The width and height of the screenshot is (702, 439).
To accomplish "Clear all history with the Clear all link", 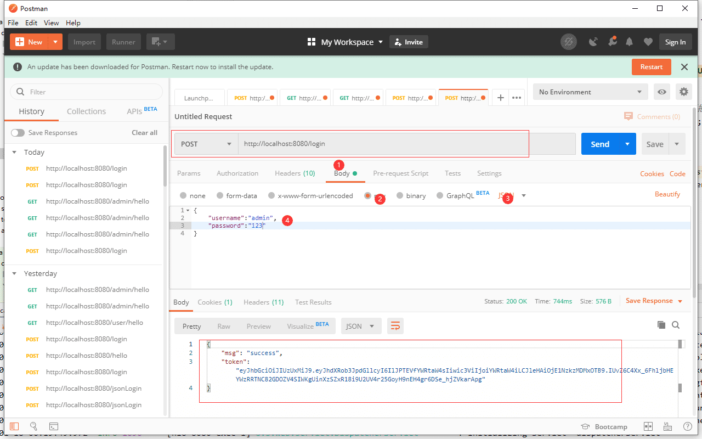I will (144, 132).
